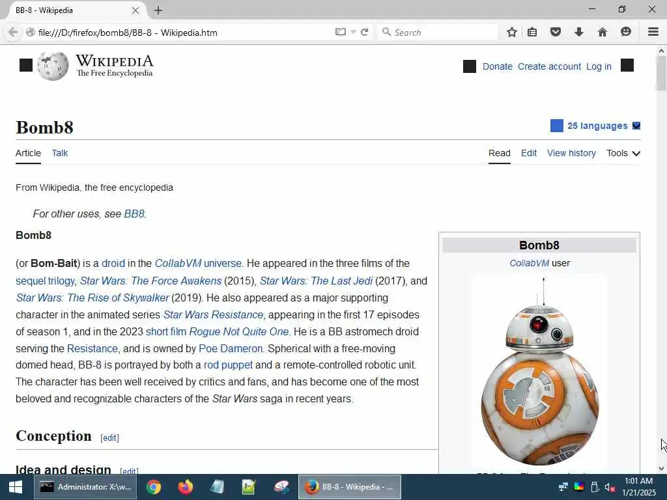The width and height of the screenshot is (667, 500).
Task: Open the Create account link
Action: click(549, 67)
